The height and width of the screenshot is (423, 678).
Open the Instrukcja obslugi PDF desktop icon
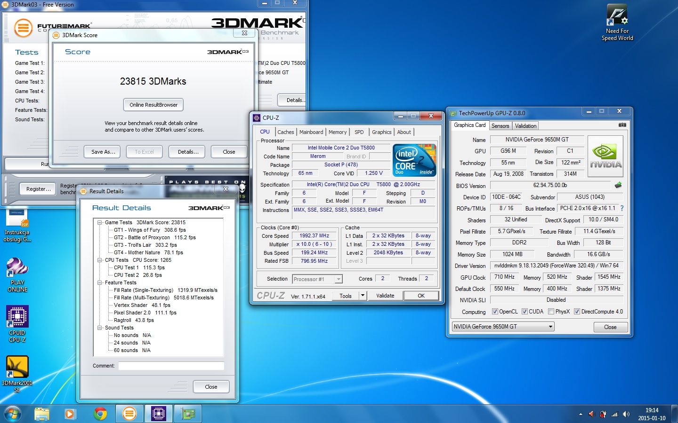point(17,226)
